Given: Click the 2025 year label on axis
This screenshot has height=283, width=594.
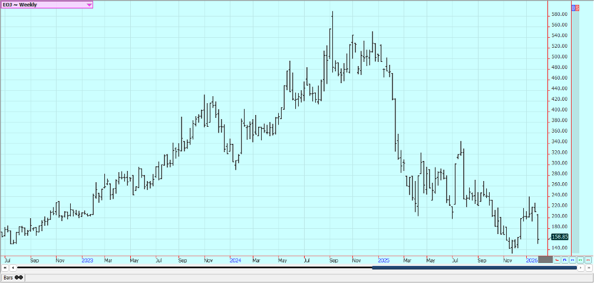Looking at the screenshot, I should 384,260.
